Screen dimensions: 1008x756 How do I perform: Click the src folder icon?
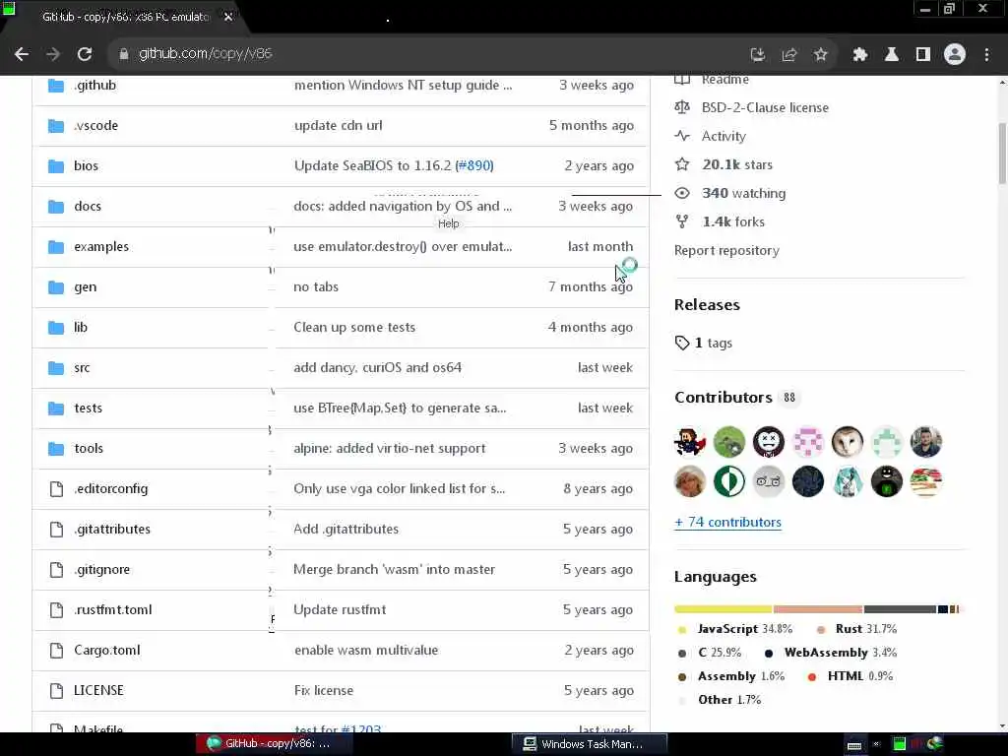56,368
